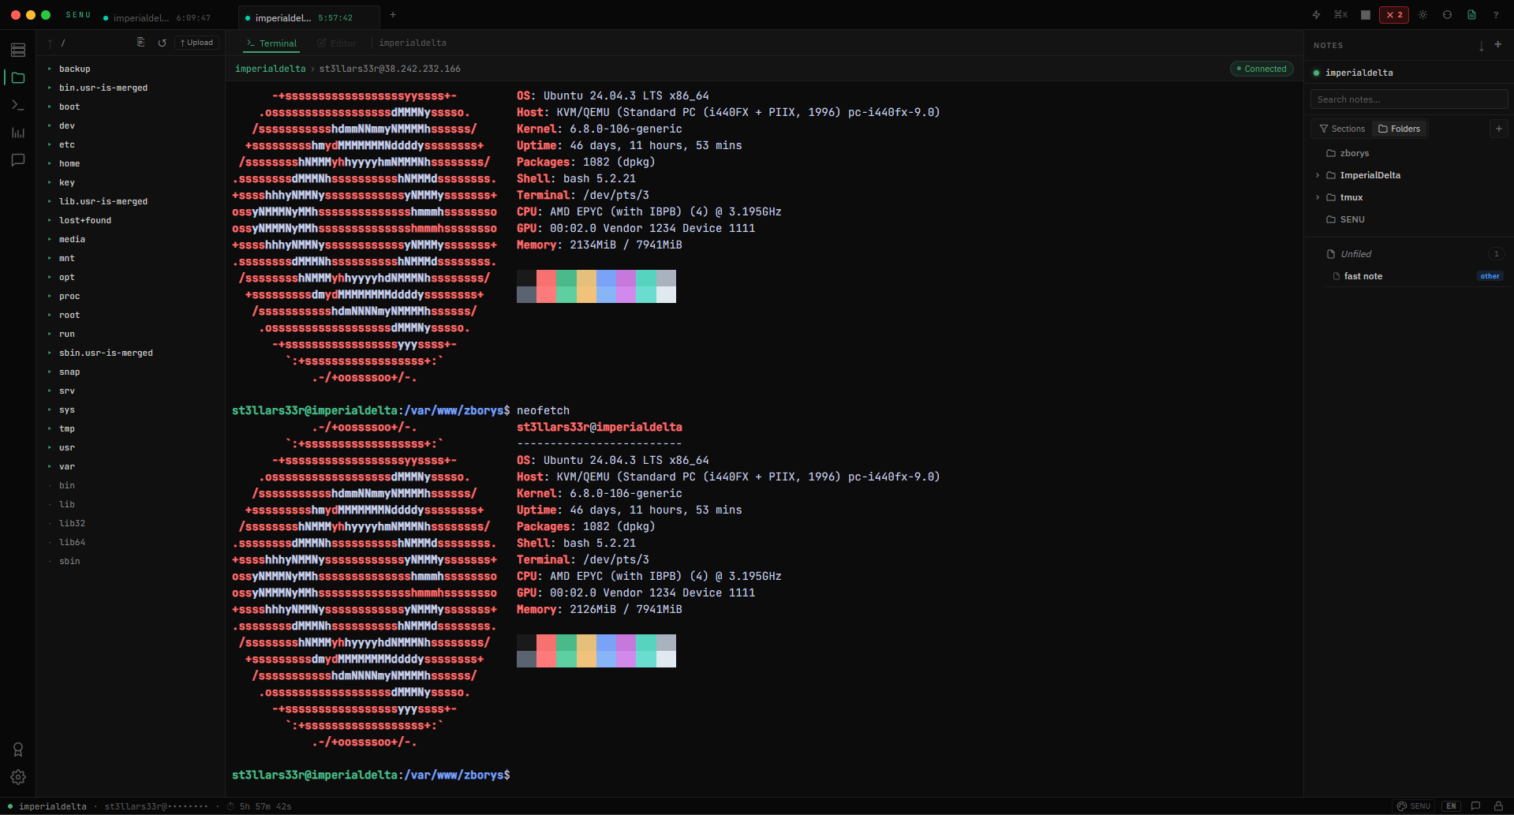Open the red error counter showing 2
Image resolution: width=1514 pixels, height=815 pixels.
coord(1394,15)
